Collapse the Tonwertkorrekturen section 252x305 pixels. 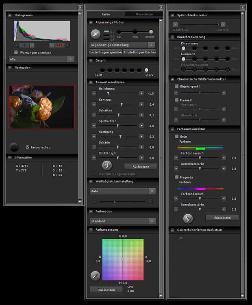pos(91,82)
